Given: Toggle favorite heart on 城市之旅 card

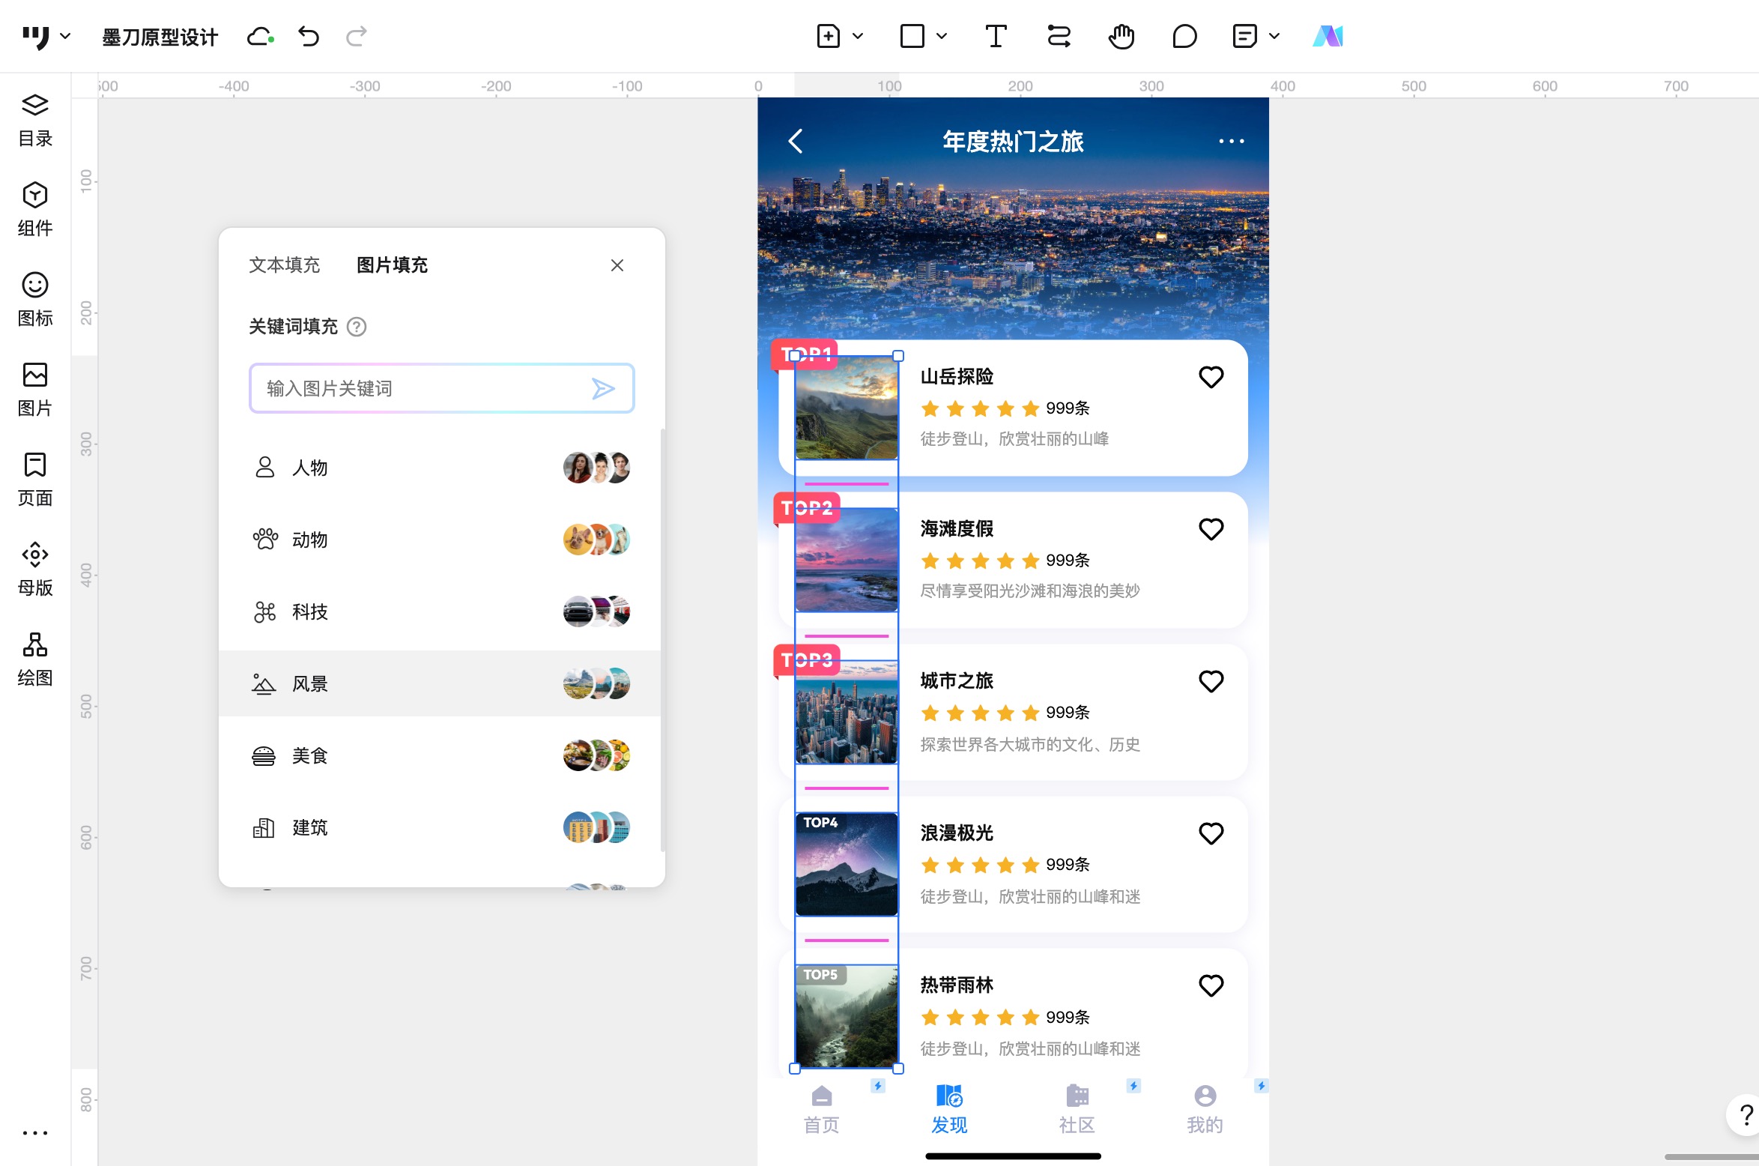Looking at the screenshot, I should (x=1211, y=681).
